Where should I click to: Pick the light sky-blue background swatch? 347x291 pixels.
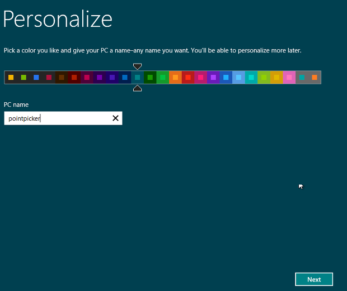pos(238,77)
